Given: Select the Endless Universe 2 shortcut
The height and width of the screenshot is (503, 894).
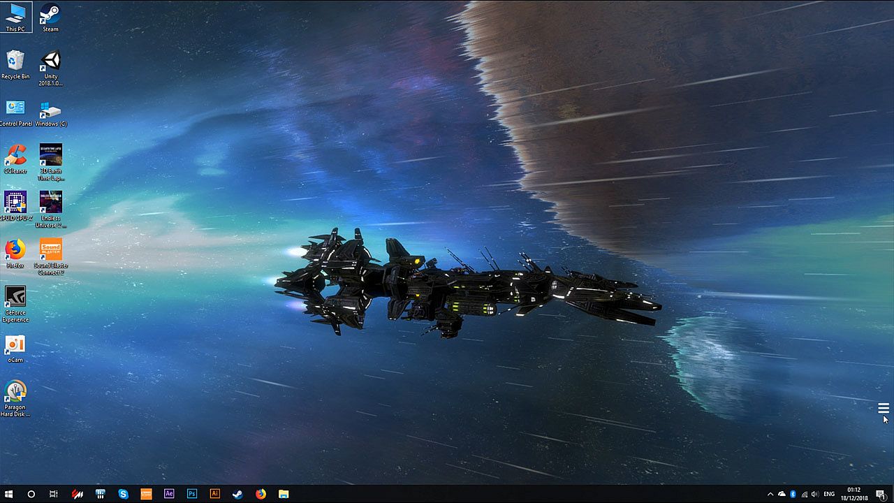Looking at the screenshot, I should [x=51, y=210].
